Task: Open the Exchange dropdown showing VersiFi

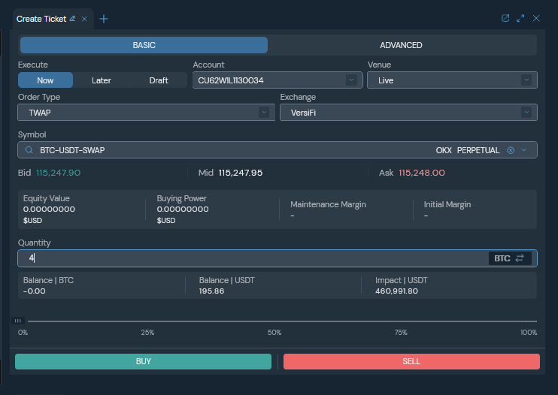Action: click(408, 113)
